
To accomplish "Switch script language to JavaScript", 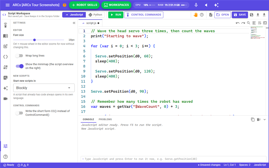I will pyautogui.click(x=74, y=15).
